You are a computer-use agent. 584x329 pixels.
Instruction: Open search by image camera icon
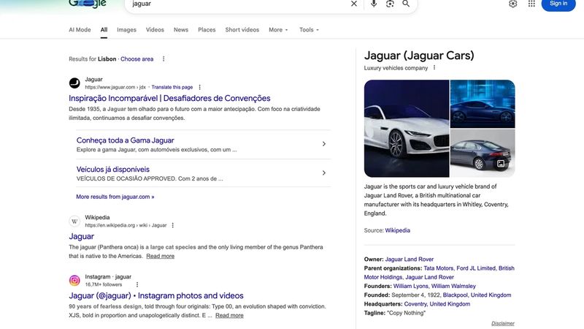(390, 4)
